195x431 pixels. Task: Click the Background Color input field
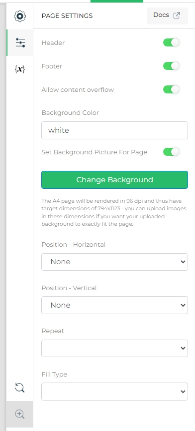[114, 130]
